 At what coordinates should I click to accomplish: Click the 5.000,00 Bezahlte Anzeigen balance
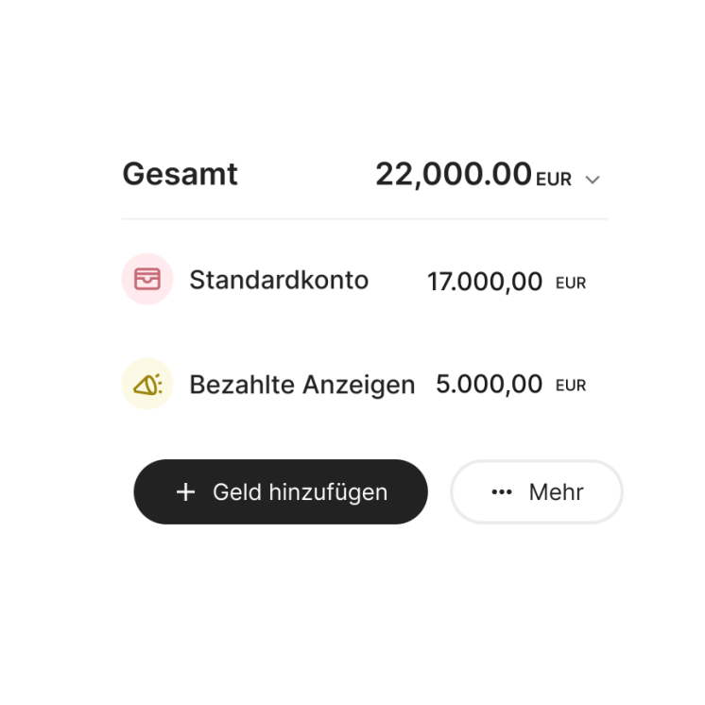click(489, 384)
